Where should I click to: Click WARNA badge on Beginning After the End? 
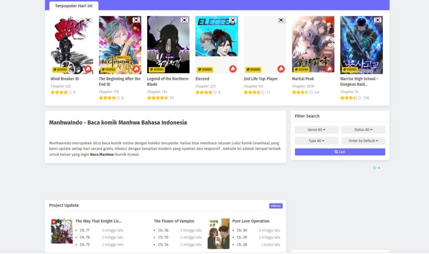[x=109, y=69]
